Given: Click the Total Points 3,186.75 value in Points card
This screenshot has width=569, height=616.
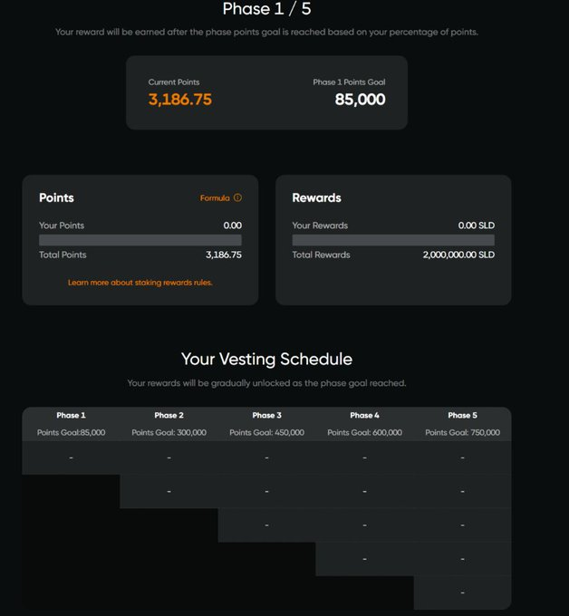Looking at the screenshot, I should [x=224, y=255].
